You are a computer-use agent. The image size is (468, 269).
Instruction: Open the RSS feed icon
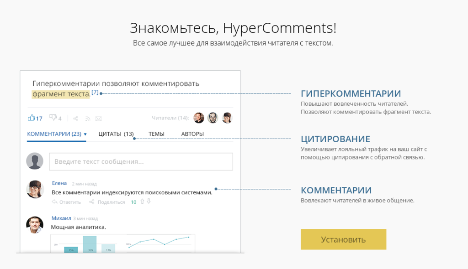pos(87,118)
